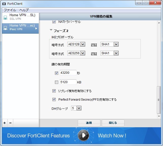Screen dimensions: 163x146
Task: Toggle Perfect Forward Secrecy (PFS) checkbox
Action: 54,99
